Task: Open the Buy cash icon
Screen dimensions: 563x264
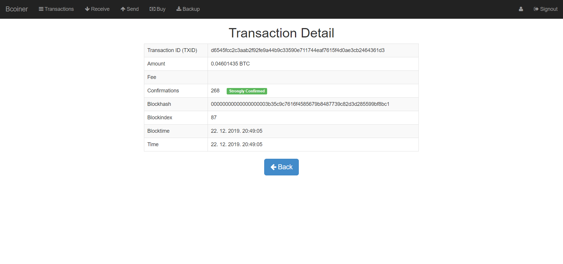Action: tap(152, 9)
